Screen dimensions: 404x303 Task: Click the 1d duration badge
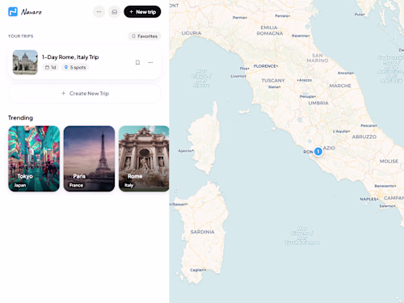tap(51, 67)
